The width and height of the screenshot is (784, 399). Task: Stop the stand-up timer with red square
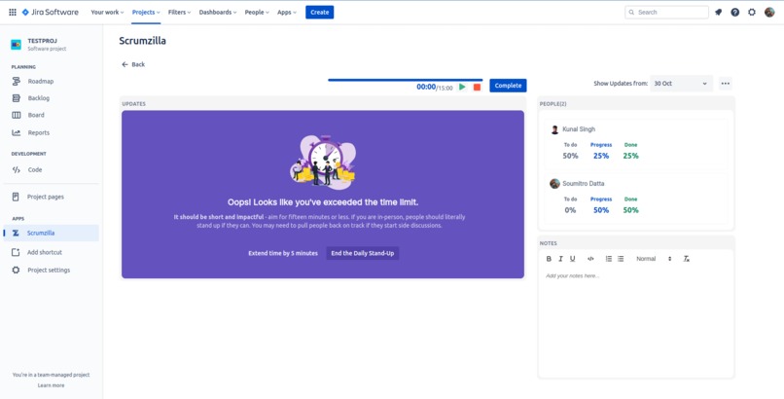tap(477, 87)
